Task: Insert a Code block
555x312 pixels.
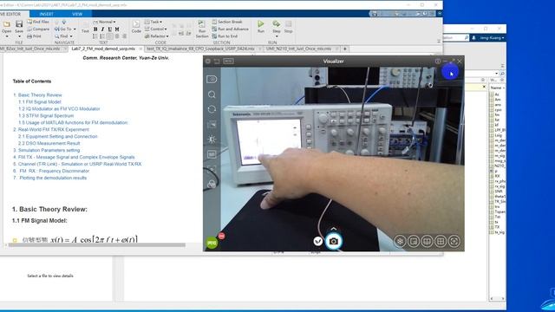Action: click(136, 27)
